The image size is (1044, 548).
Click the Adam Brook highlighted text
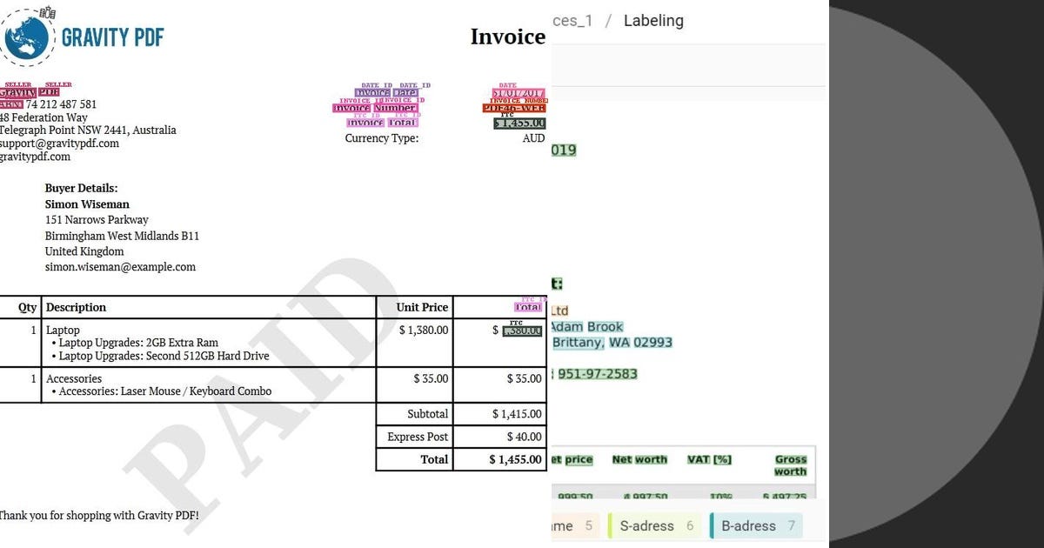pos(586,326)
